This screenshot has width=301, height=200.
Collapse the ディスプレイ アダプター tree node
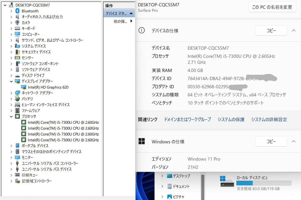tap(11, 81)
